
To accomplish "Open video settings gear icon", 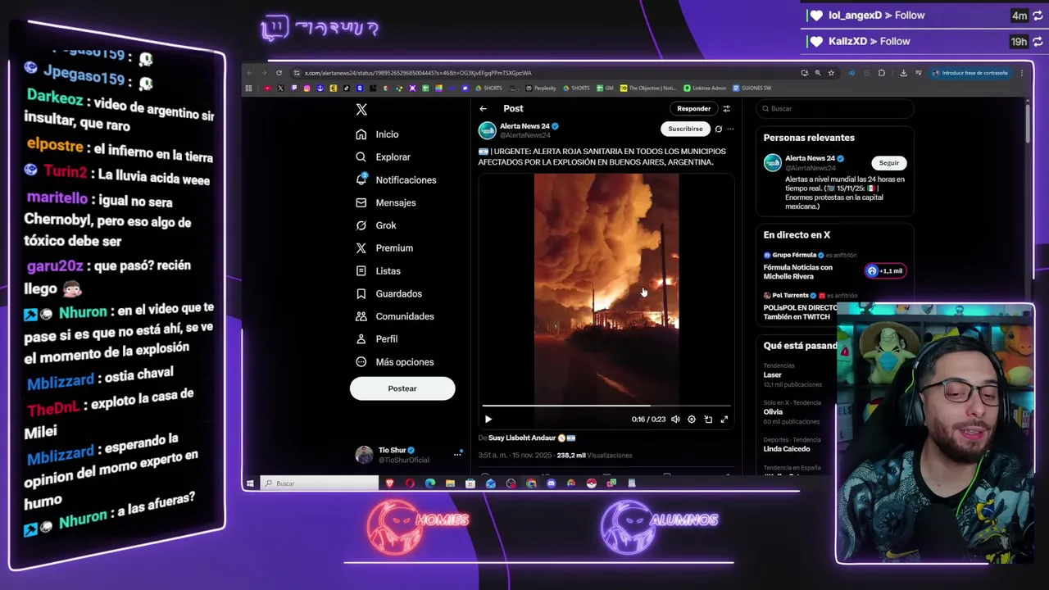I will (x=692, y=420).
